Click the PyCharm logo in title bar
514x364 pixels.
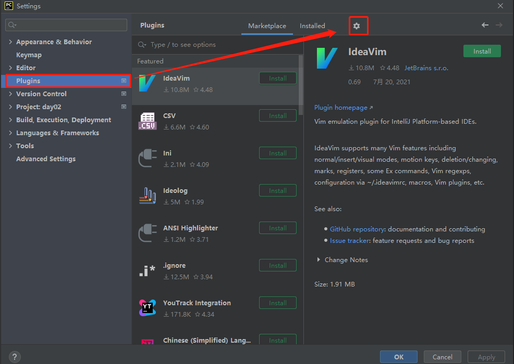coord(9,6)
